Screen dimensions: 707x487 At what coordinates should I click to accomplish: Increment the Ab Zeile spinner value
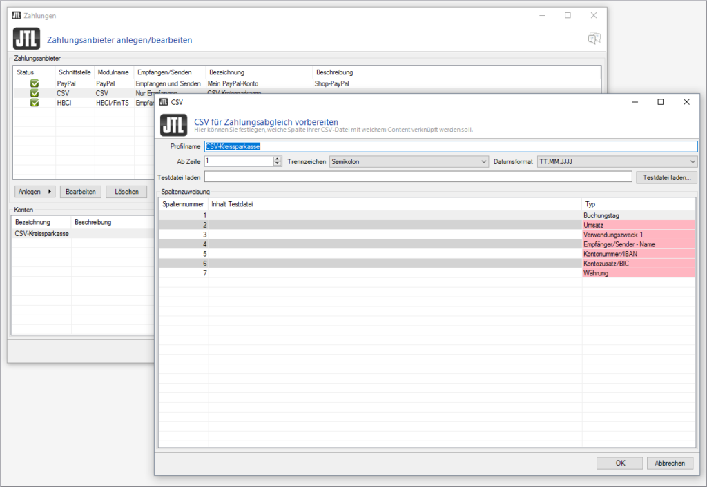[x=278, y=159]
